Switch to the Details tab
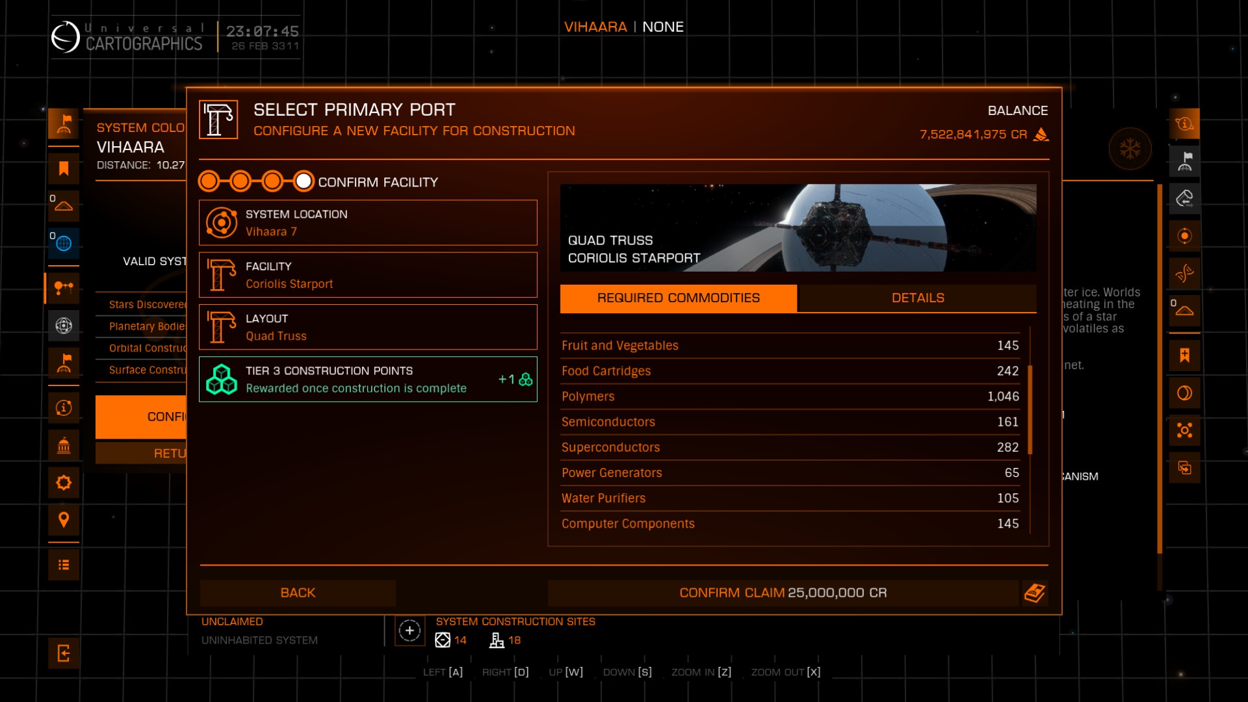Screen dimensions: 1248x702 (x=917, y=298)
